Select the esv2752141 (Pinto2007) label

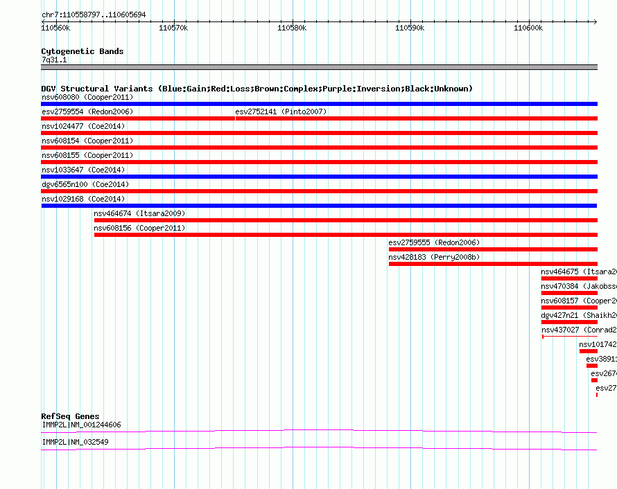click(x=281, y=112)
